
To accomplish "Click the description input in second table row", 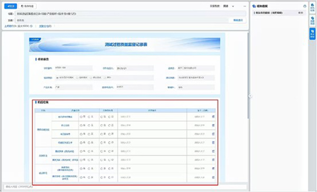I will coord(152,125).
